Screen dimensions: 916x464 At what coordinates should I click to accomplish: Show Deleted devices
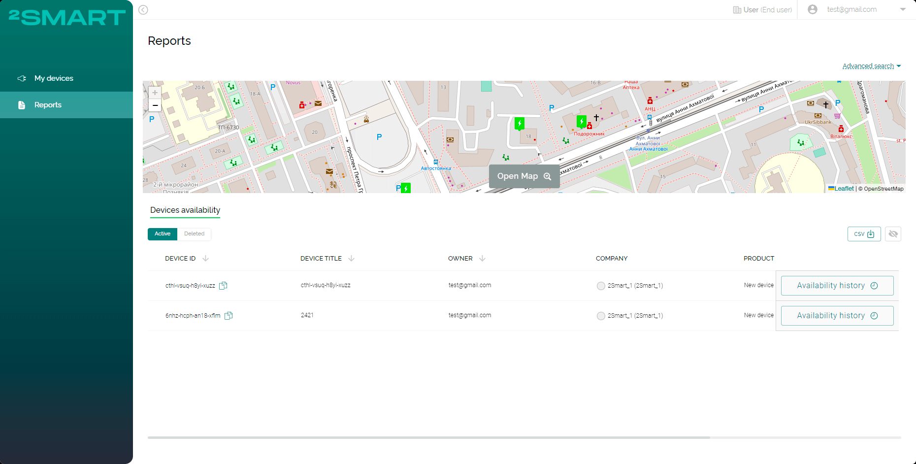click(194, 234)
